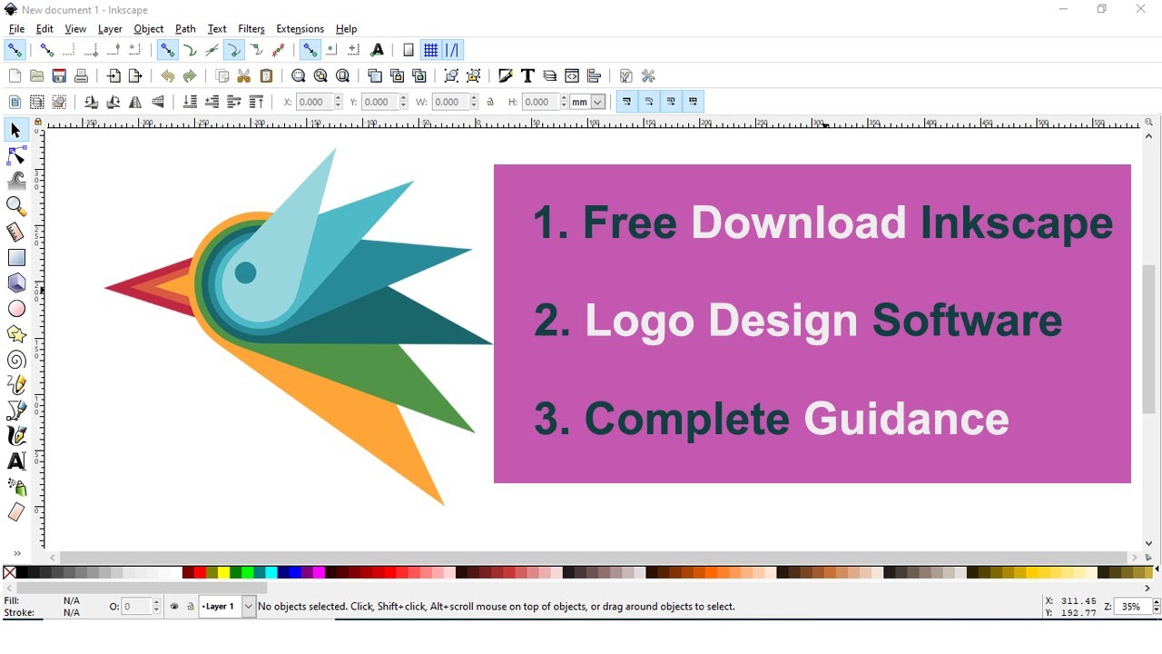Click the zoom percentage field 35%

pyautogui.click(x=1131, y=607)
